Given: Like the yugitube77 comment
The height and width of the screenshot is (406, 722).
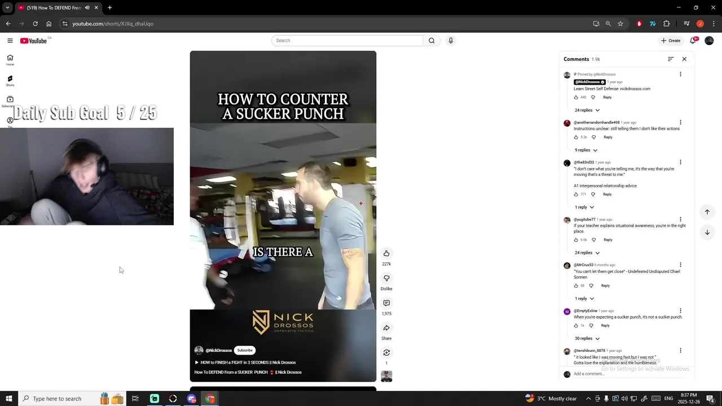Looking at the screenshot, I should [576, 240].
